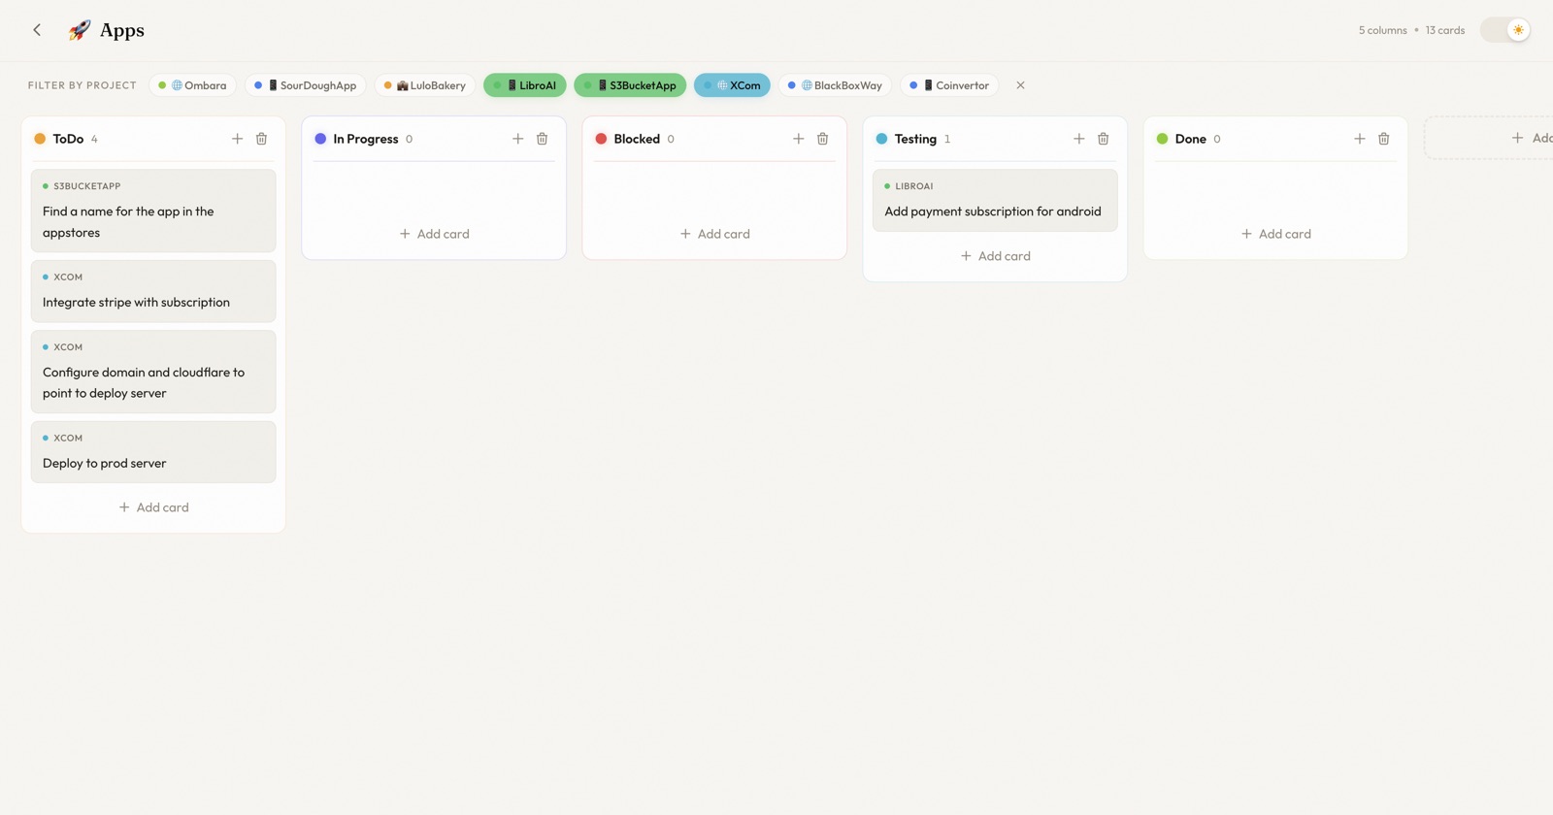This screenshot has height=815, width=1553.
Task: Click Add card in Done column
Action: (x=1275, y=234)
